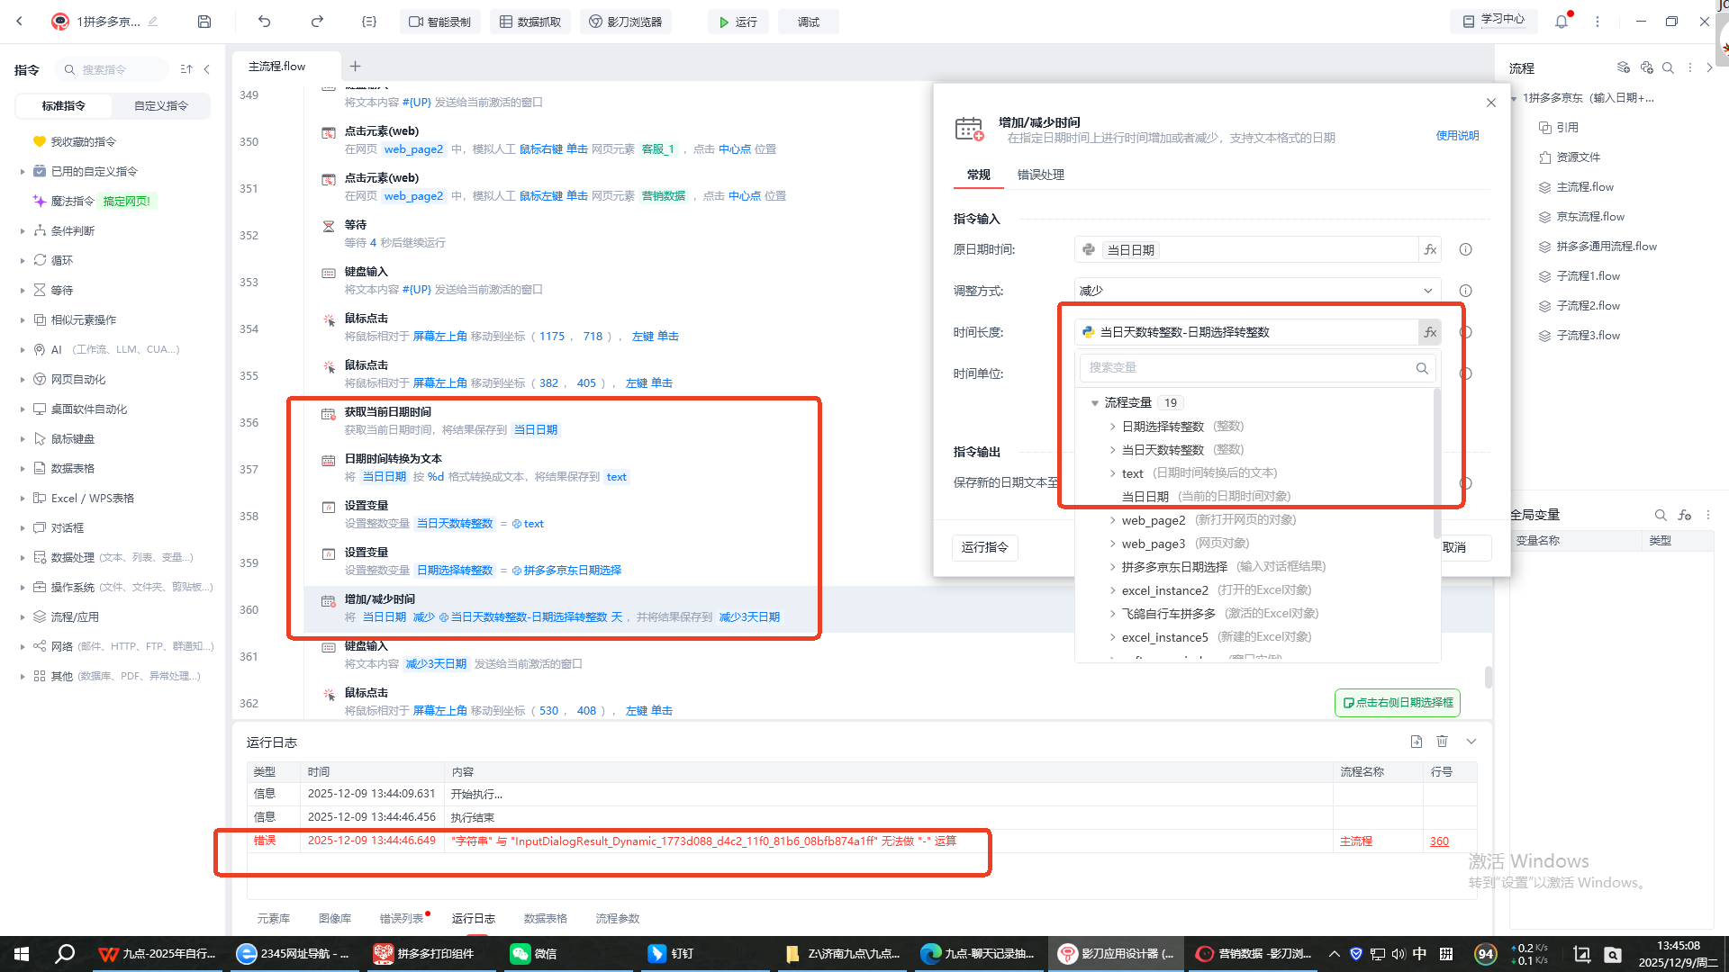Image resolution: width=1729 pixels, height=972 pixels.
Task: Click the fx button for 原日期时间
Action: point(1430,249)
